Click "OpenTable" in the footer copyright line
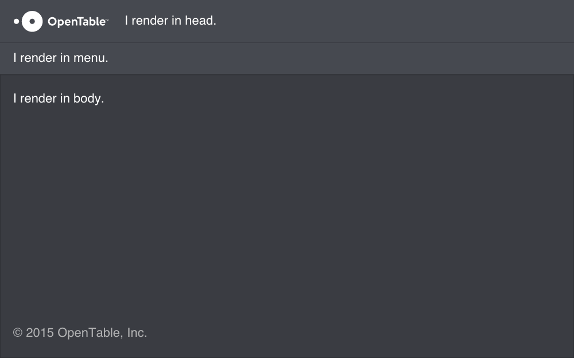The height and width of the screenshot is (358, 574). coord(88,333)
